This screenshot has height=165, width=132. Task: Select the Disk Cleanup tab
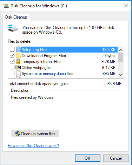(16, 17)
